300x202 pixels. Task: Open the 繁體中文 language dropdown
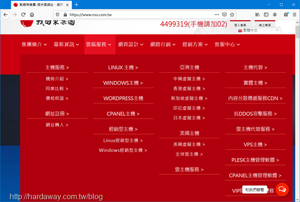click(258, 30)
